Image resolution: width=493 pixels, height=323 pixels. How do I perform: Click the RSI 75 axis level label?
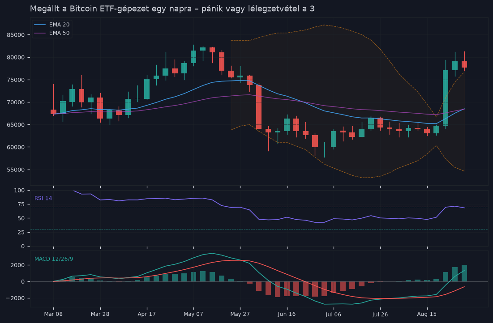pos(21,204)
